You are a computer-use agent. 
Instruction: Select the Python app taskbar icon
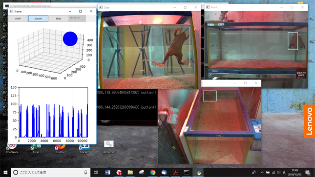(198, 173)
